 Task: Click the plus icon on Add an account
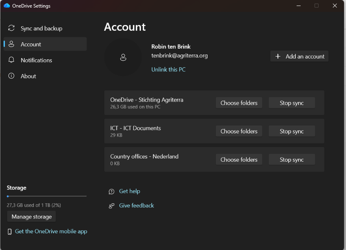tap(278, 56)
